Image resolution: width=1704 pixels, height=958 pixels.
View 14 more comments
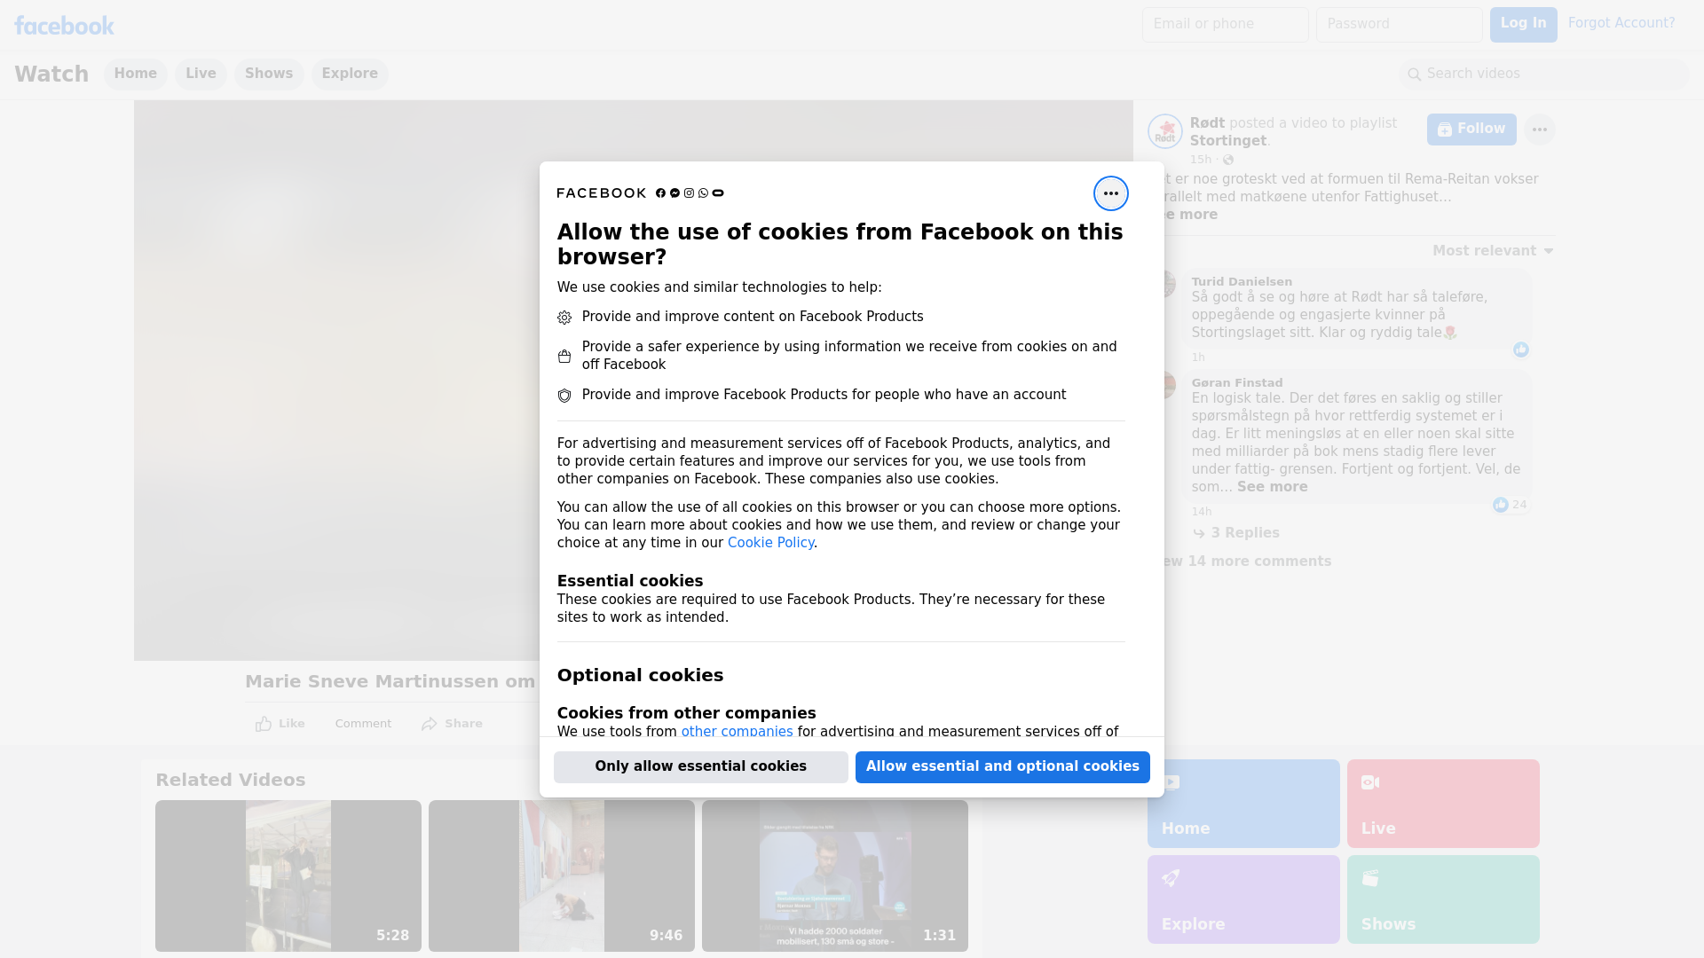click(x=1246, y=561)
